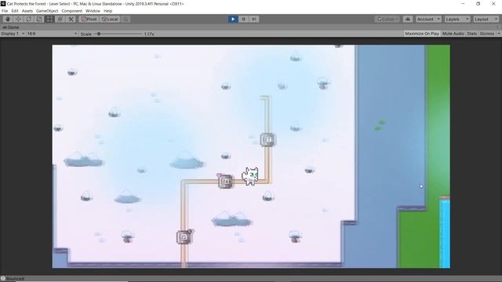The image size is (502, 282).
Task: Toggle Pivot handle position
Action: (x=89, y=19)
